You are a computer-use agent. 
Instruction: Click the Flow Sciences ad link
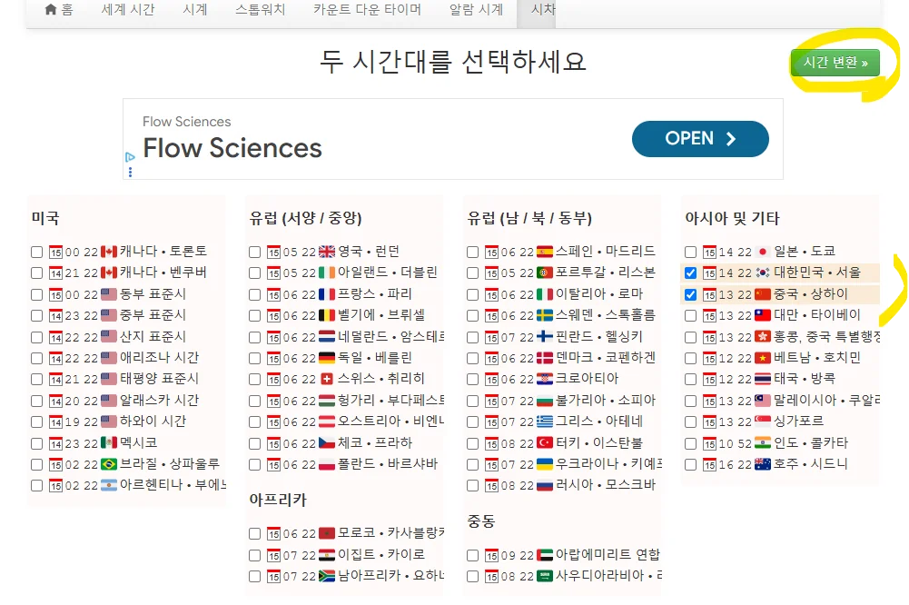[232, 147]
